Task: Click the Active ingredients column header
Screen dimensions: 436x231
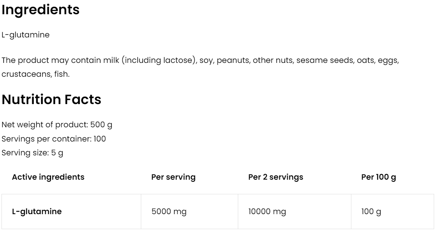Action: click(x=48, y=177)
